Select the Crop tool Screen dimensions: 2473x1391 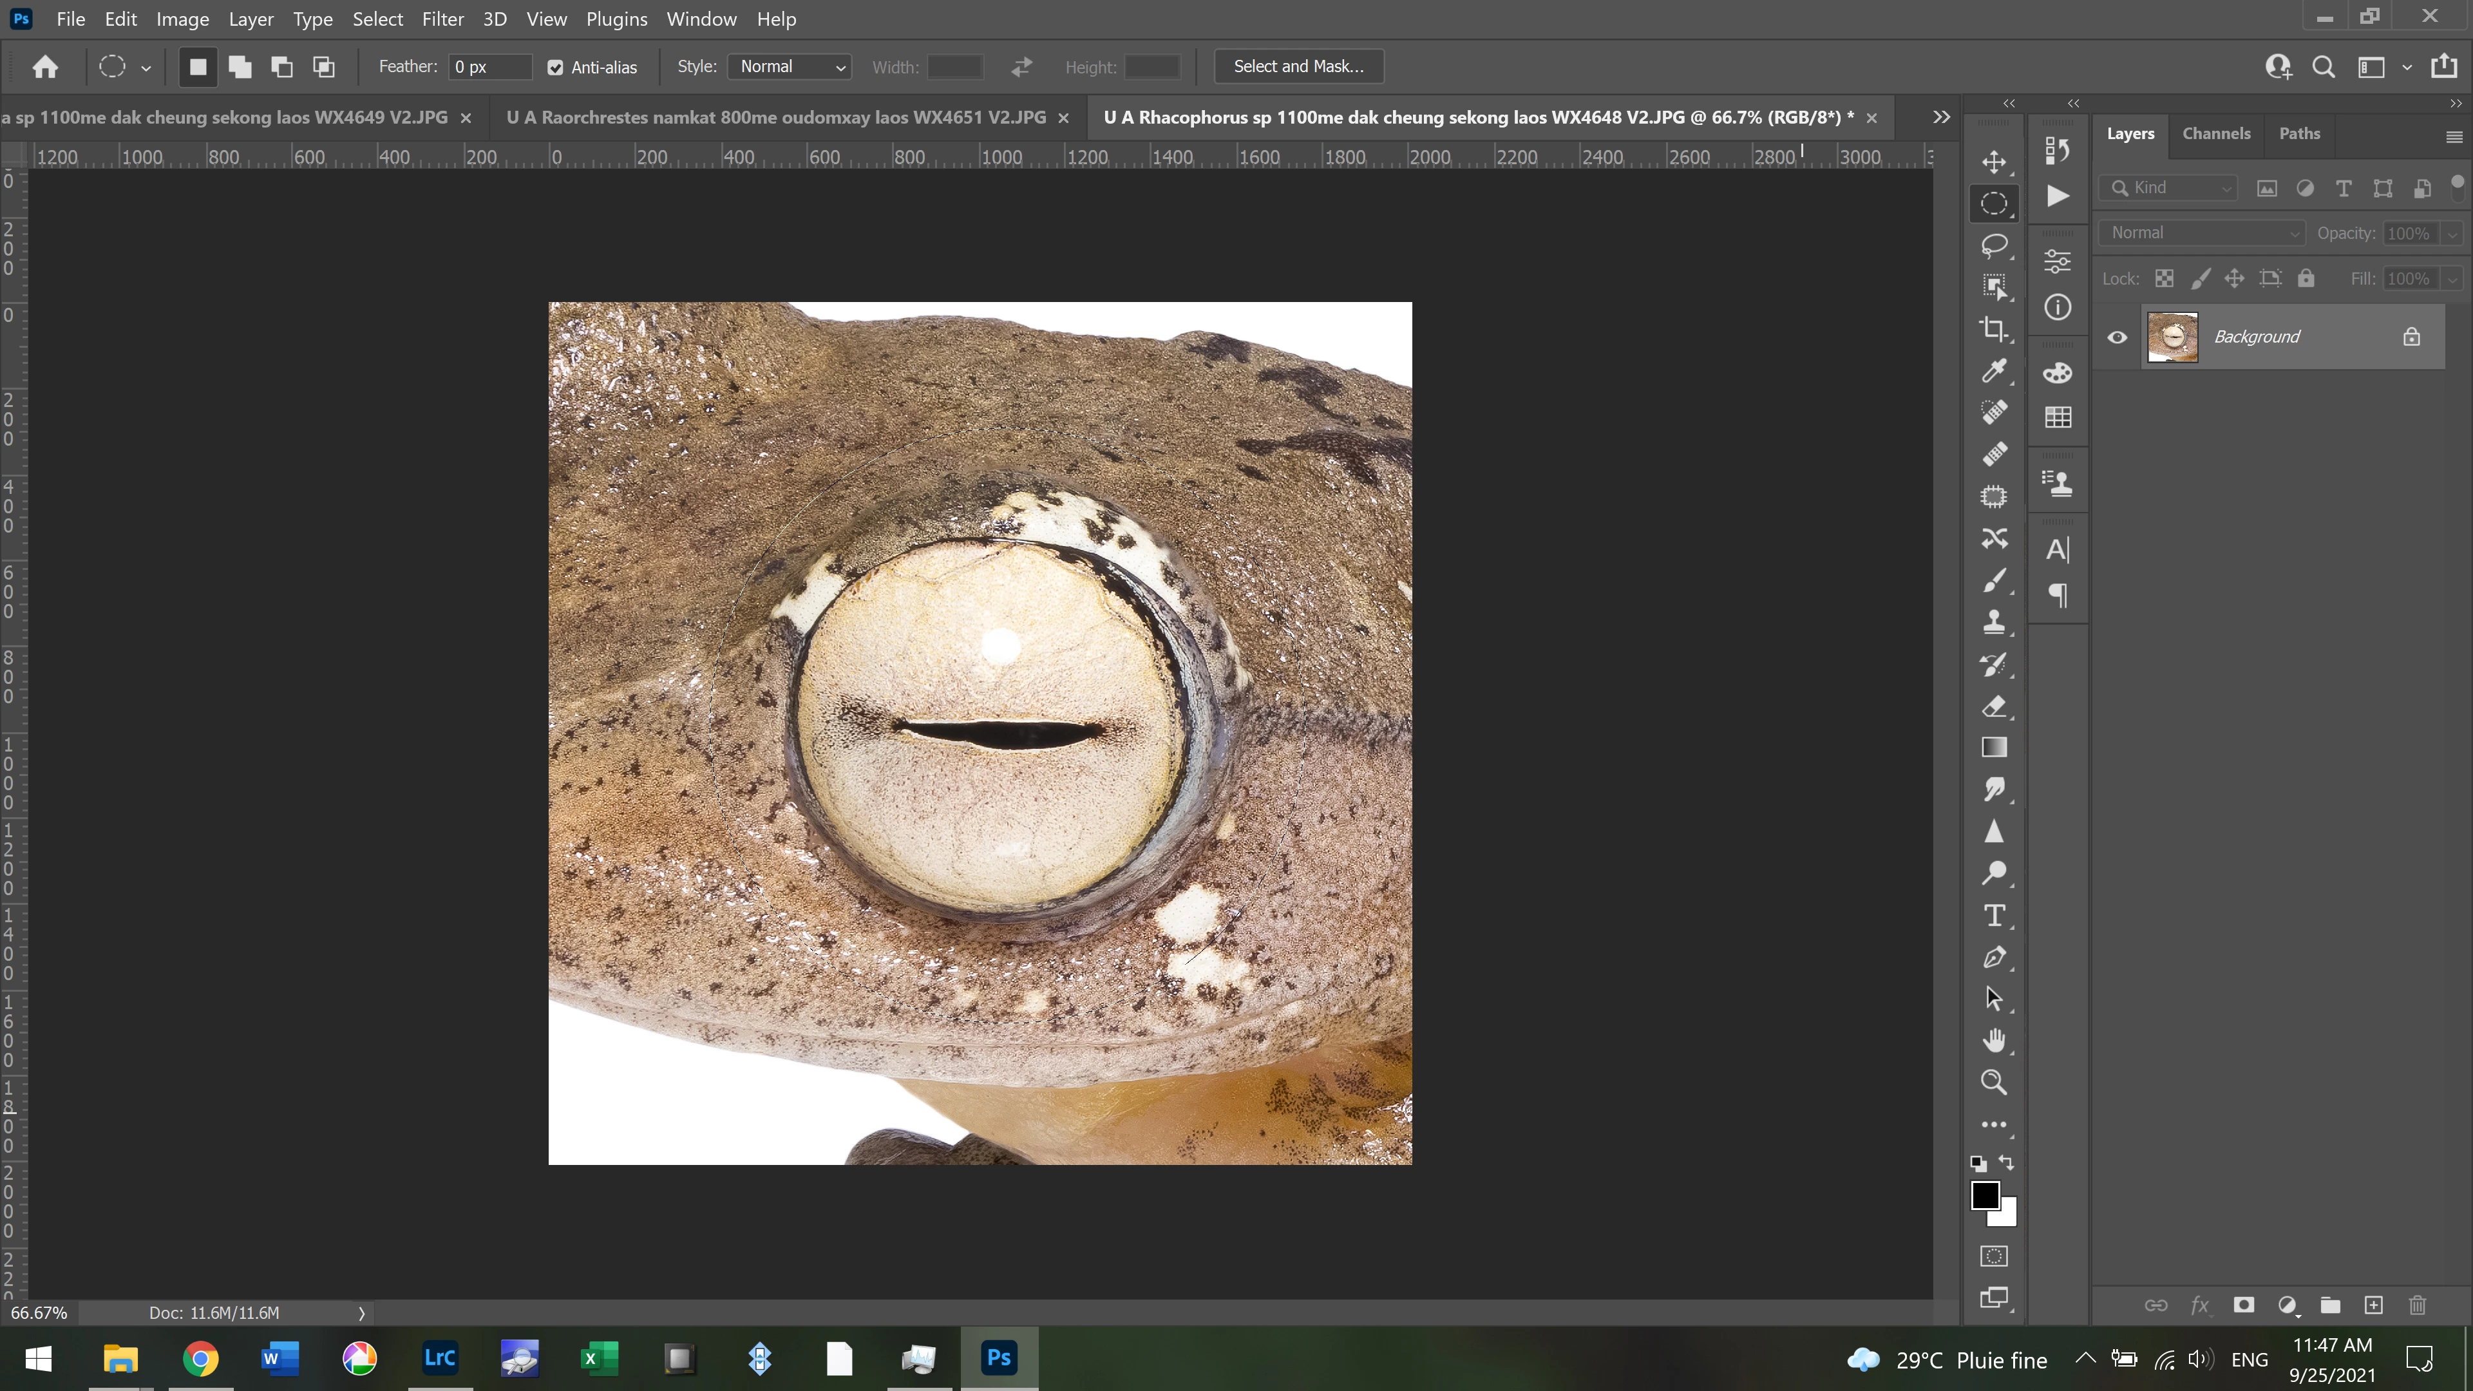tap(1994, 328)
